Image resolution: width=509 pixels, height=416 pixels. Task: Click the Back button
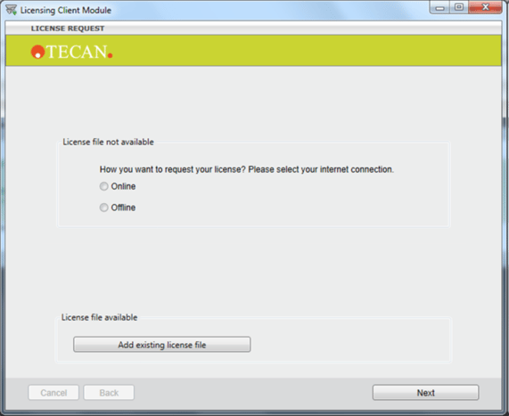109,393
